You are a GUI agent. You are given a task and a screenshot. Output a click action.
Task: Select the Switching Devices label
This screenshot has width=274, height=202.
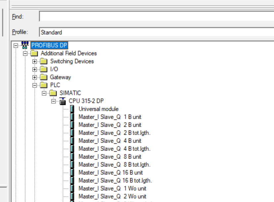click(x=72, y=61)
